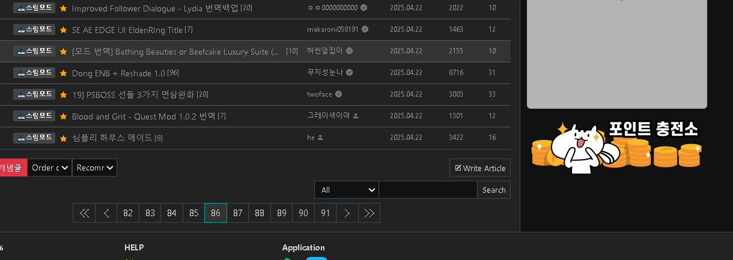Click the search text input field

428,190
